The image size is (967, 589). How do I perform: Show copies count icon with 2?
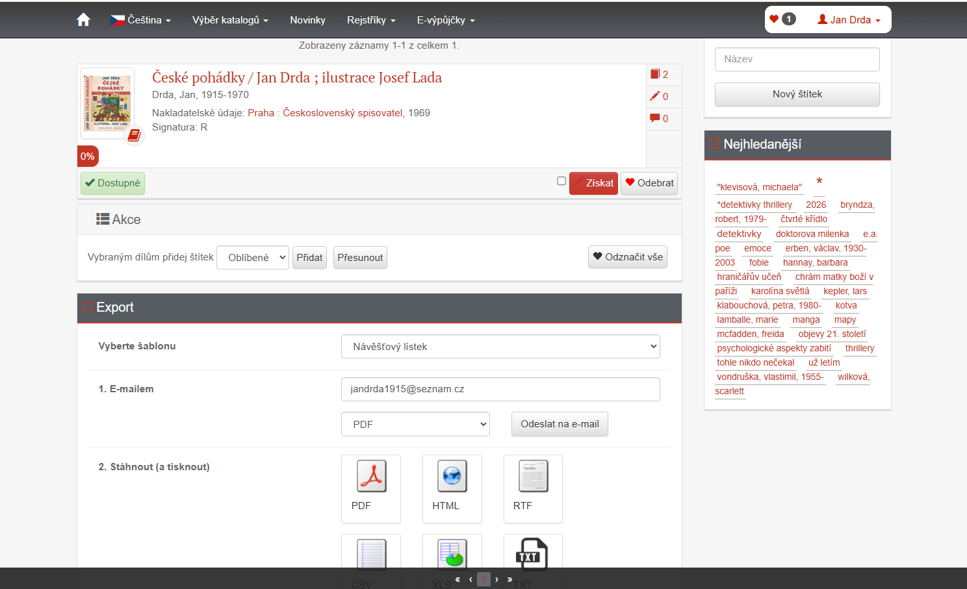[x=660, y=74]
